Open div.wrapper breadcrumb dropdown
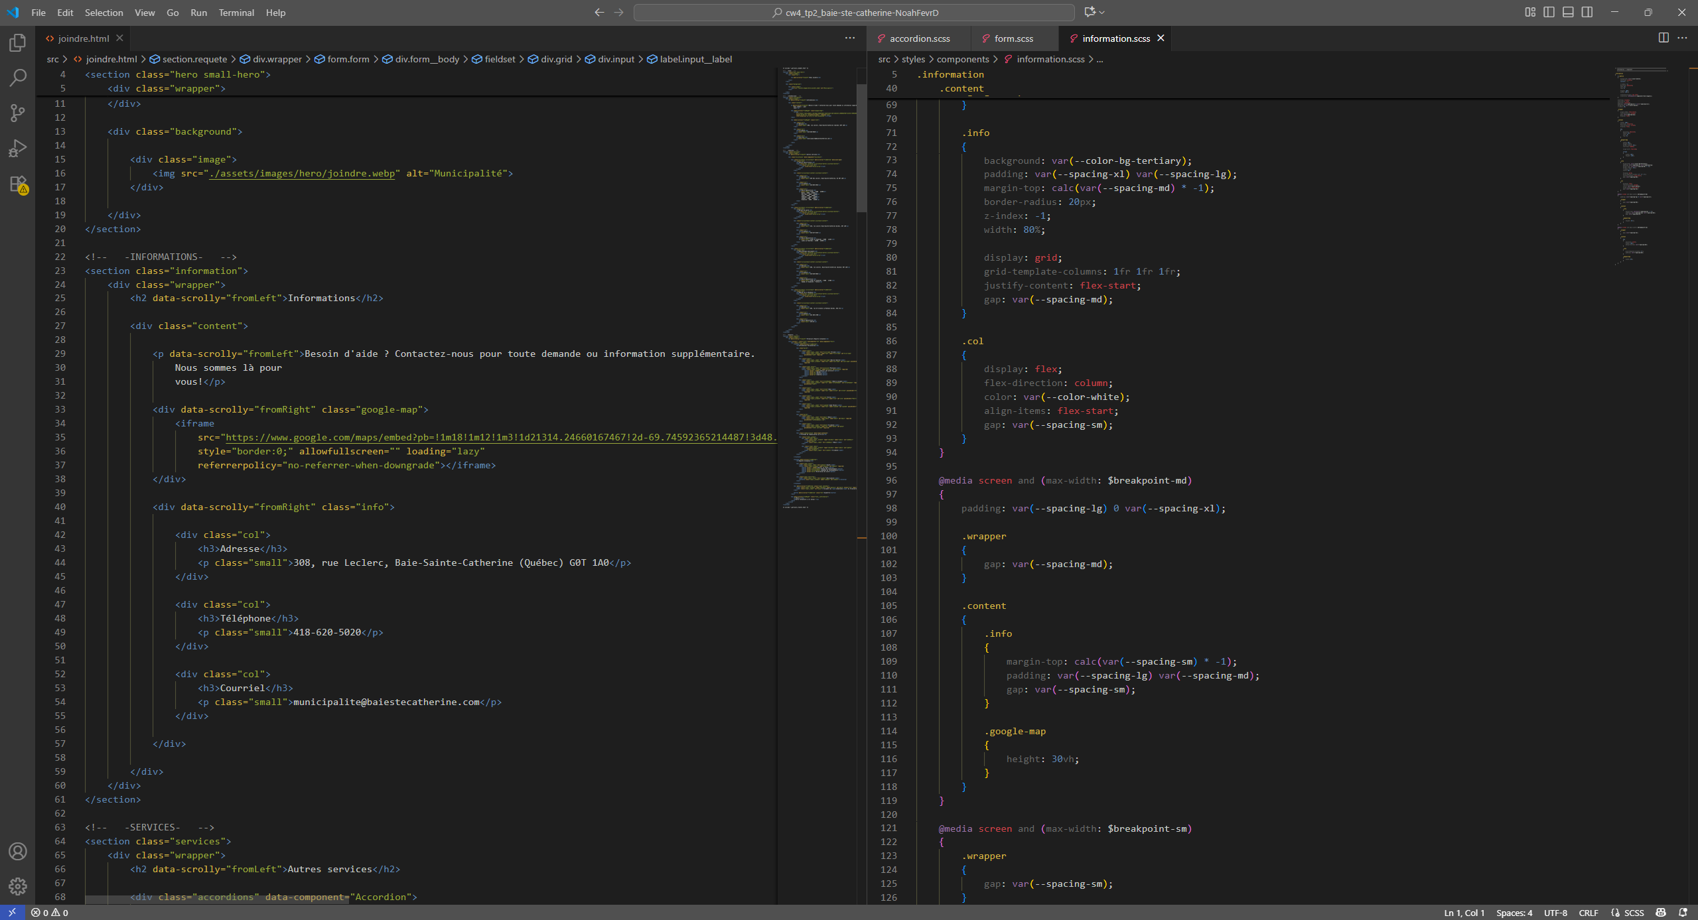Viewport: 1698px width, 920px height. click(277, 59)
